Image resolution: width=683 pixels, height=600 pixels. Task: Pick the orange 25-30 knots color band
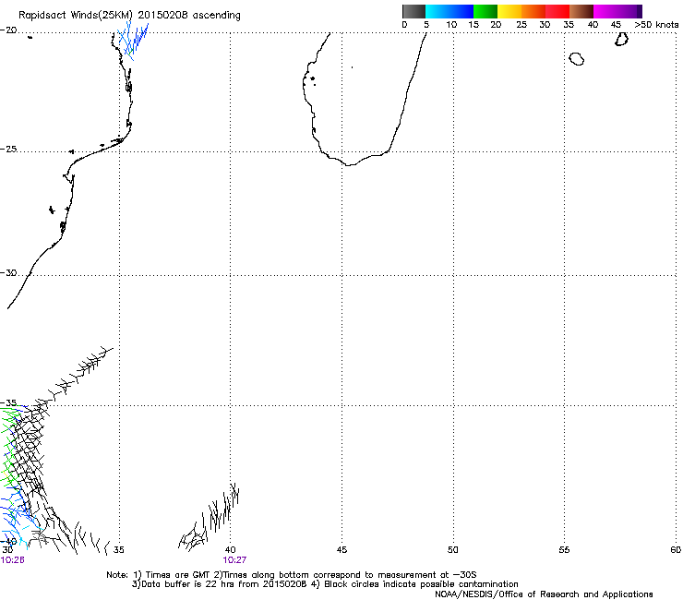(533, 11)
